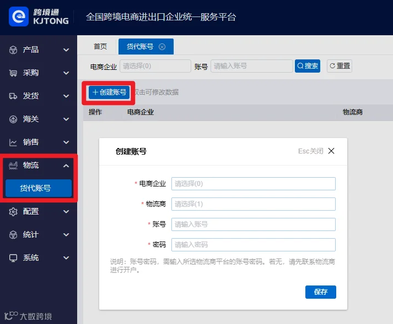Image resolution: width=393 pixels, height=324 pixels.
Task: Click the 采购 cart icon in sidebar
Action: [13, 73]
